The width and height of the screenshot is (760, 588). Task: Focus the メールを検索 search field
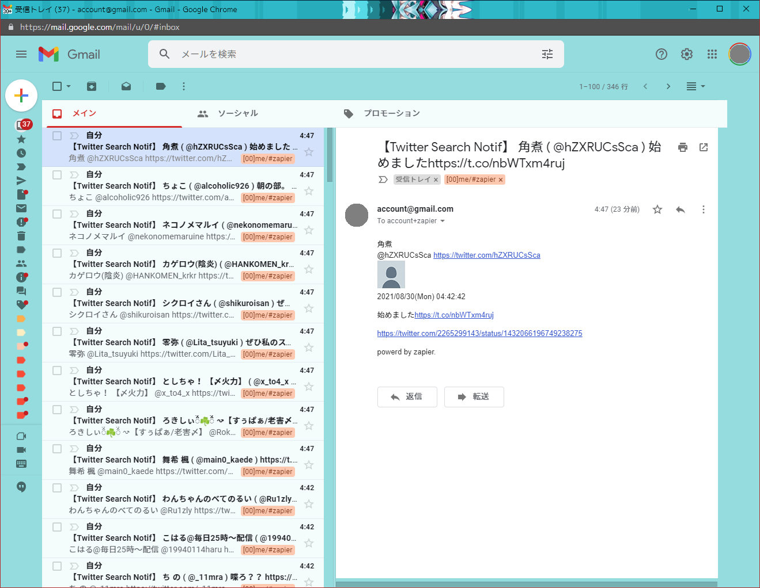357,54
